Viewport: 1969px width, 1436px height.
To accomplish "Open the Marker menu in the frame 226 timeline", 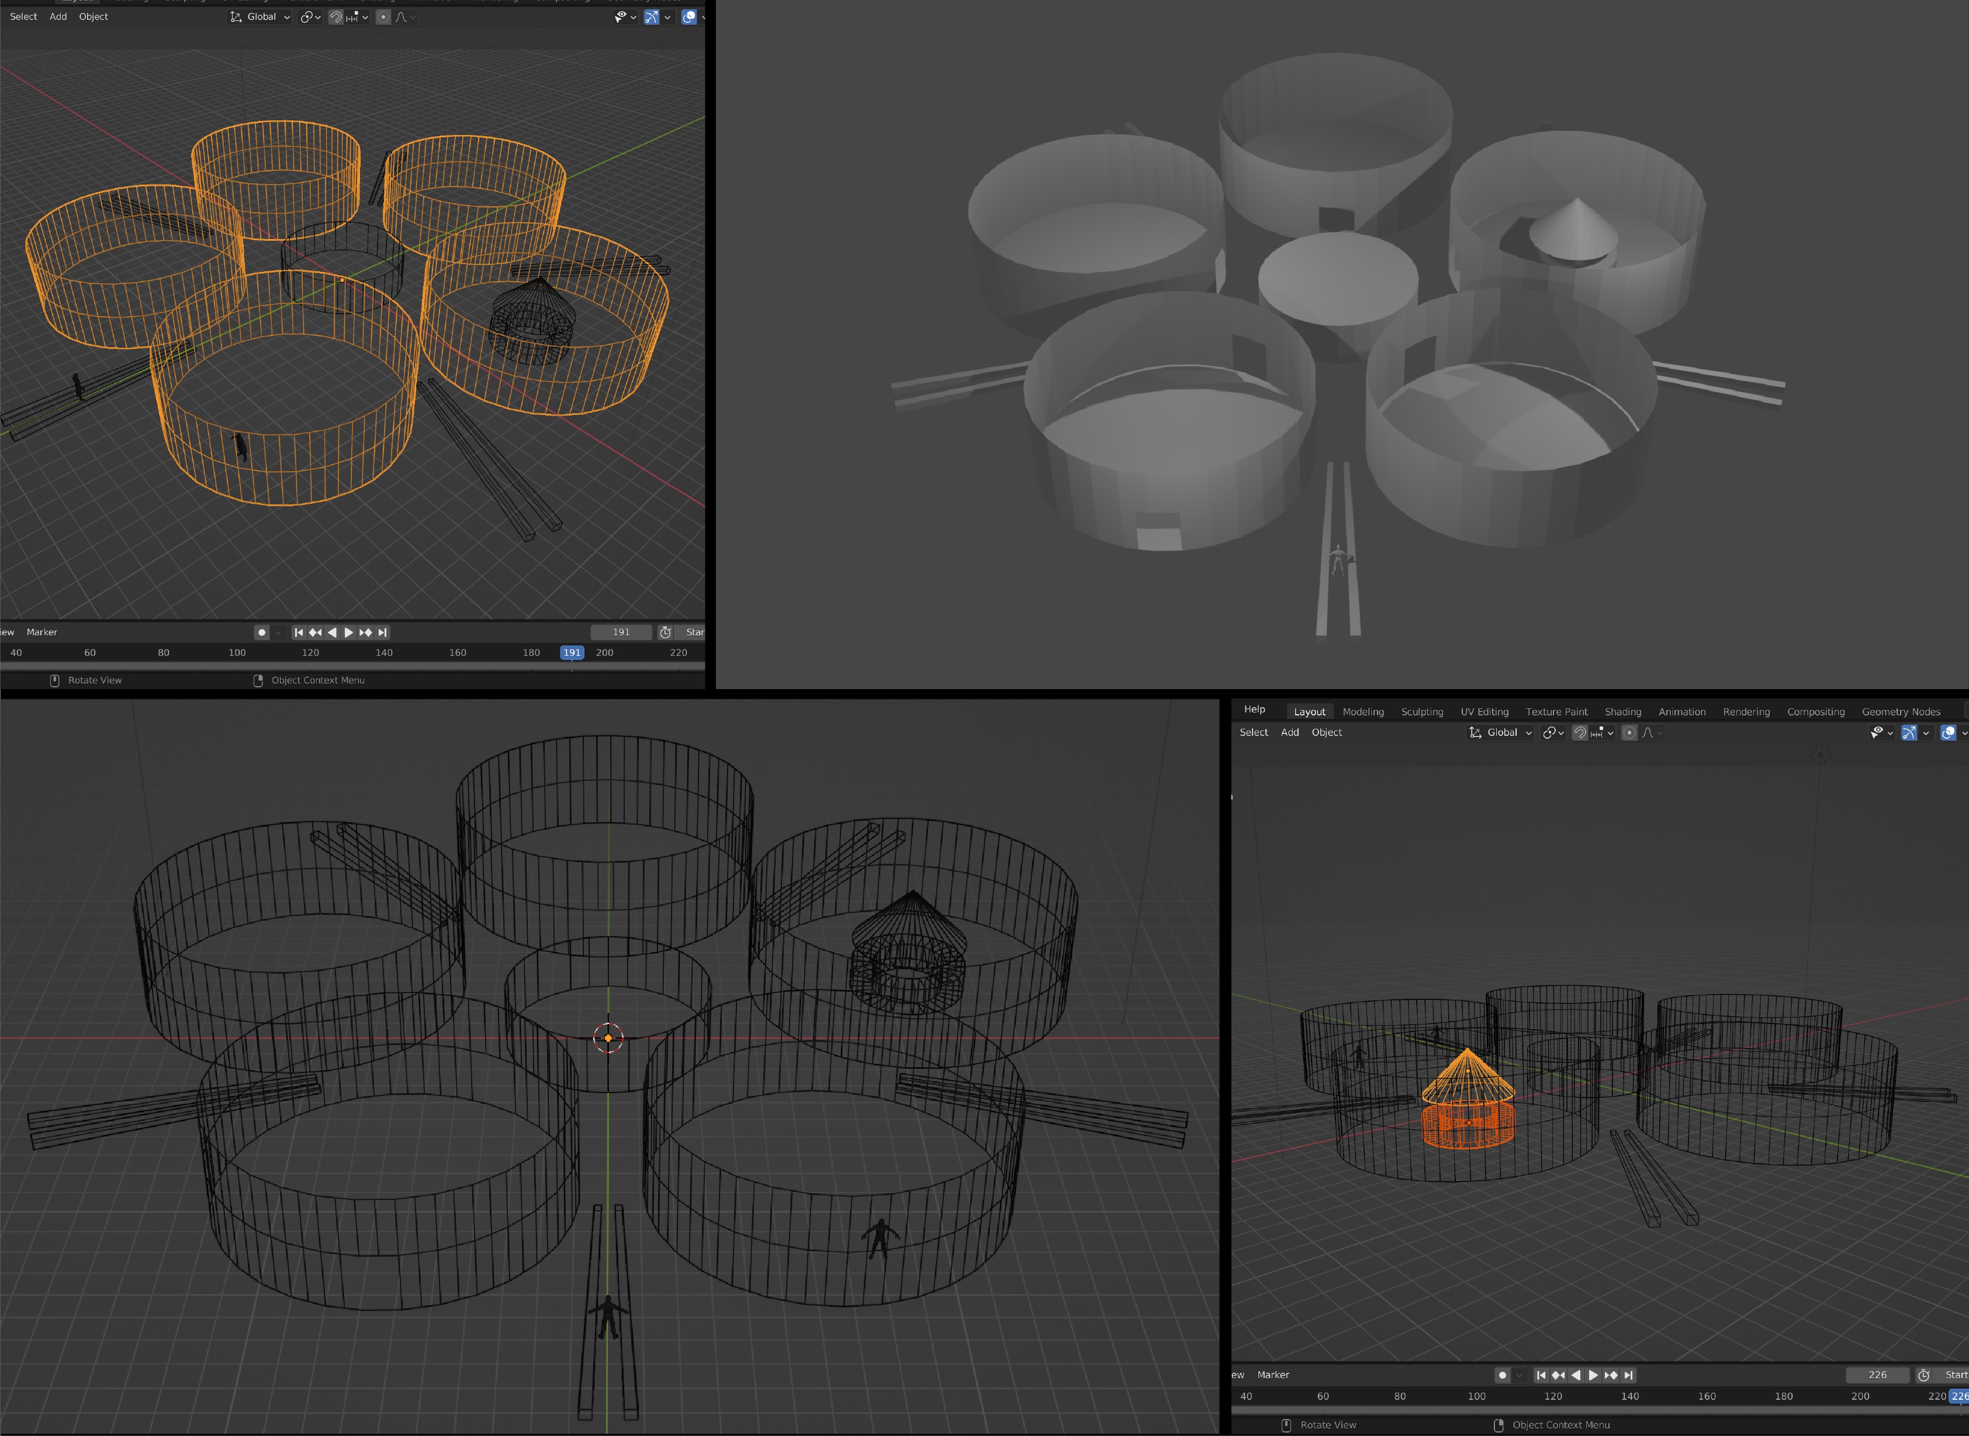I will click(1273, 1375).
